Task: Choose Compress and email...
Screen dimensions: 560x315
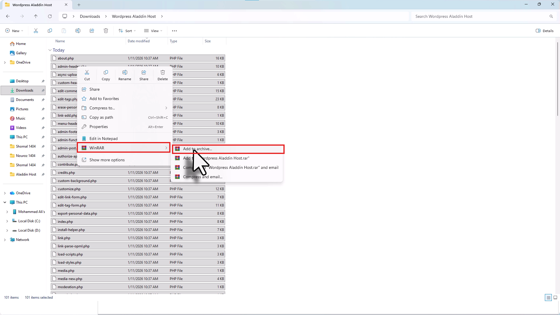Action: tap(227, 177)
